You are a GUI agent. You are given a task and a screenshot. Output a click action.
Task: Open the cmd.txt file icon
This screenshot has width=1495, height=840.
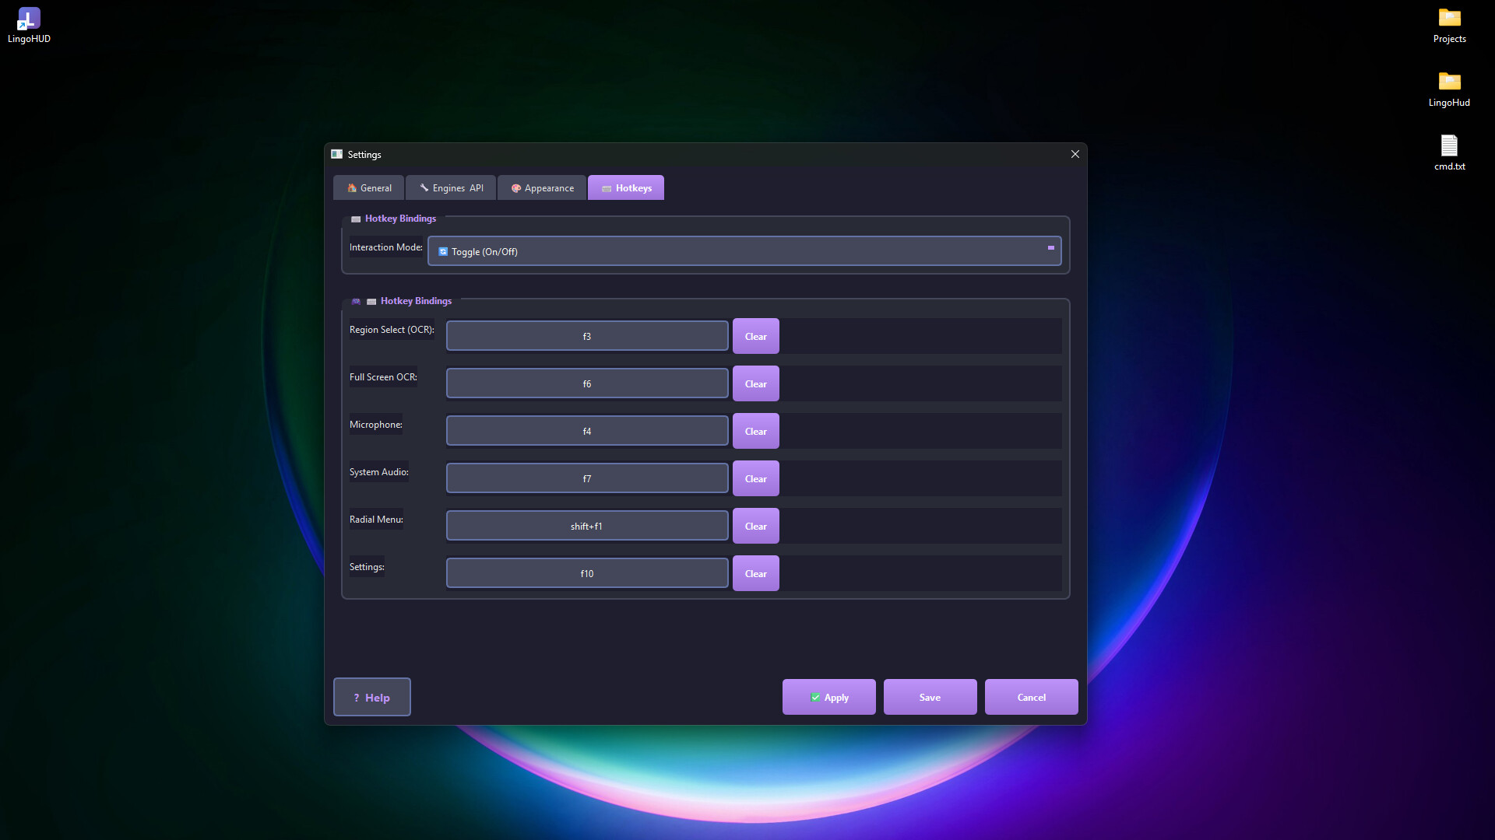1449,146
